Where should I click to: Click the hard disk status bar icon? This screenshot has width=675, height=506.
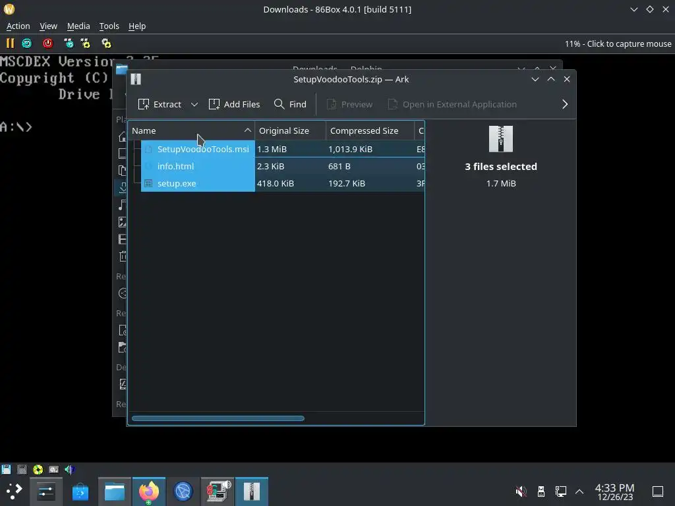coord(54,469)
